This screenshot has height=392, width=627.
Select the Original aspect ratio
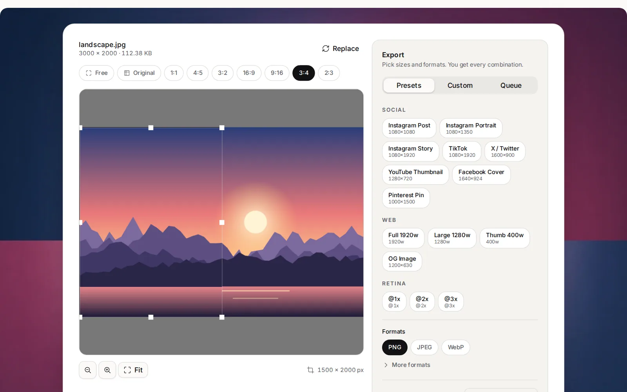point(139,73)
